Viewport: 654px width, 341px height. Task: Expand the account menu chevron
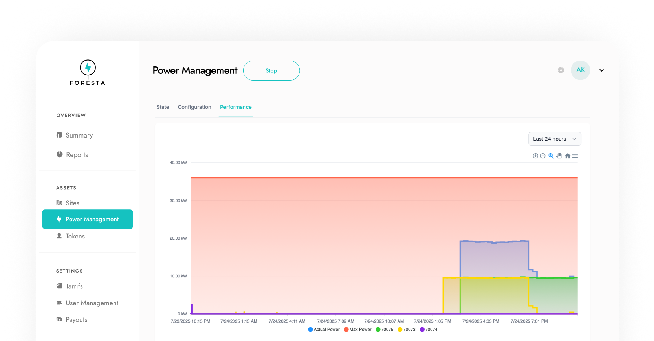click(x=601, y=70)
